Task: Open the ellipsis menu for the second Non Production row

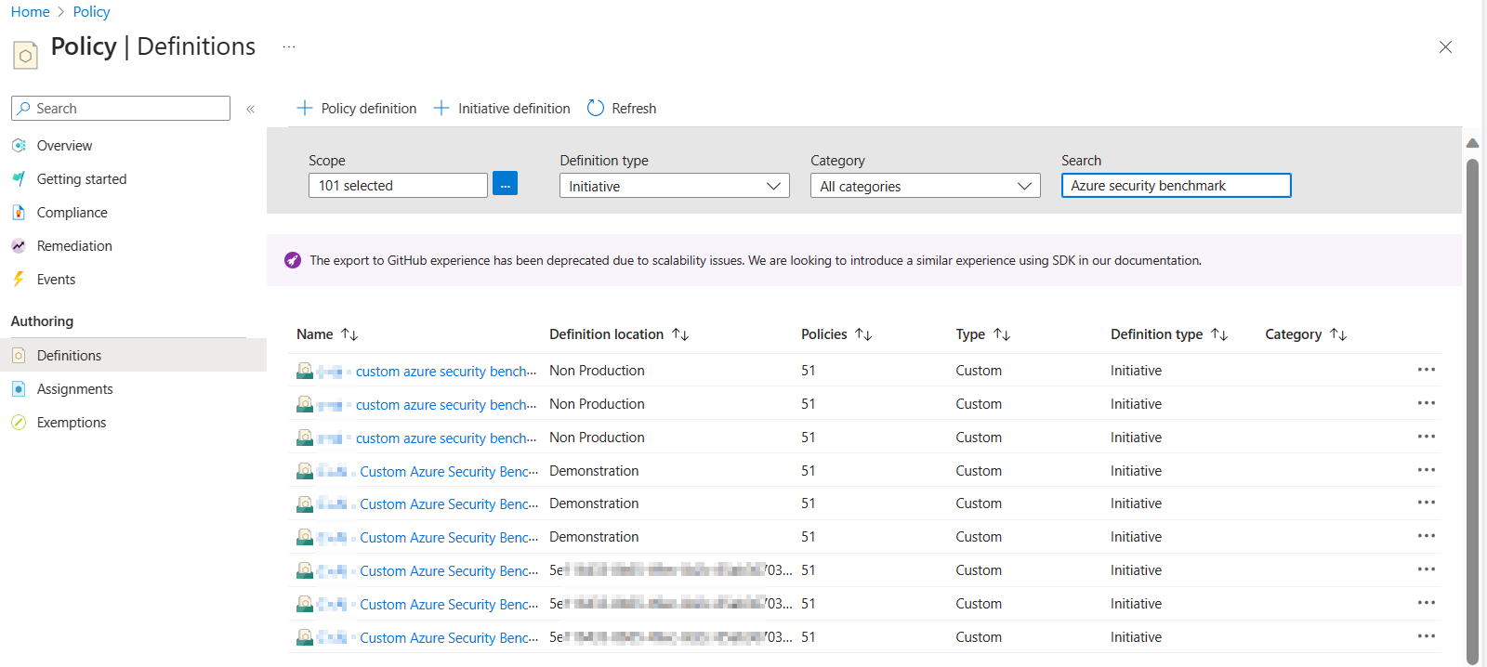Action: 1427,403
